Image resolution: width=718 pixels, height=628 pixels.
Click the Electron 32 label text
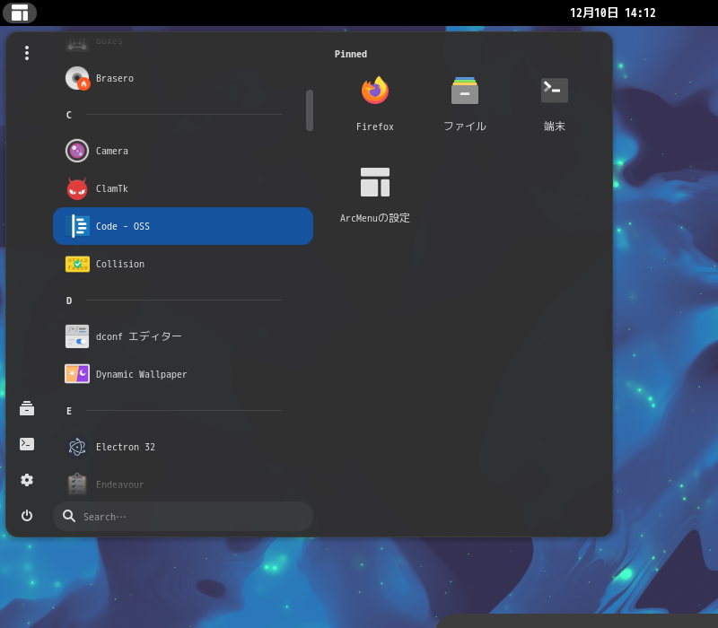[x=126, y=447]
